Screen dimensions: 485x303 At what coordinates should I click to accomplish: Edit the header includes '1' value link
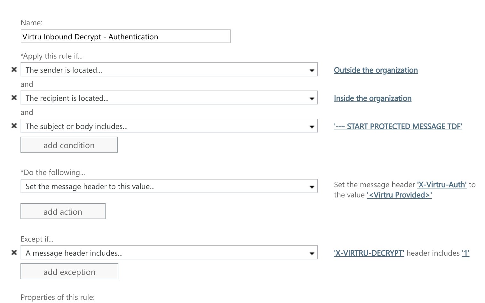point(465,253)
